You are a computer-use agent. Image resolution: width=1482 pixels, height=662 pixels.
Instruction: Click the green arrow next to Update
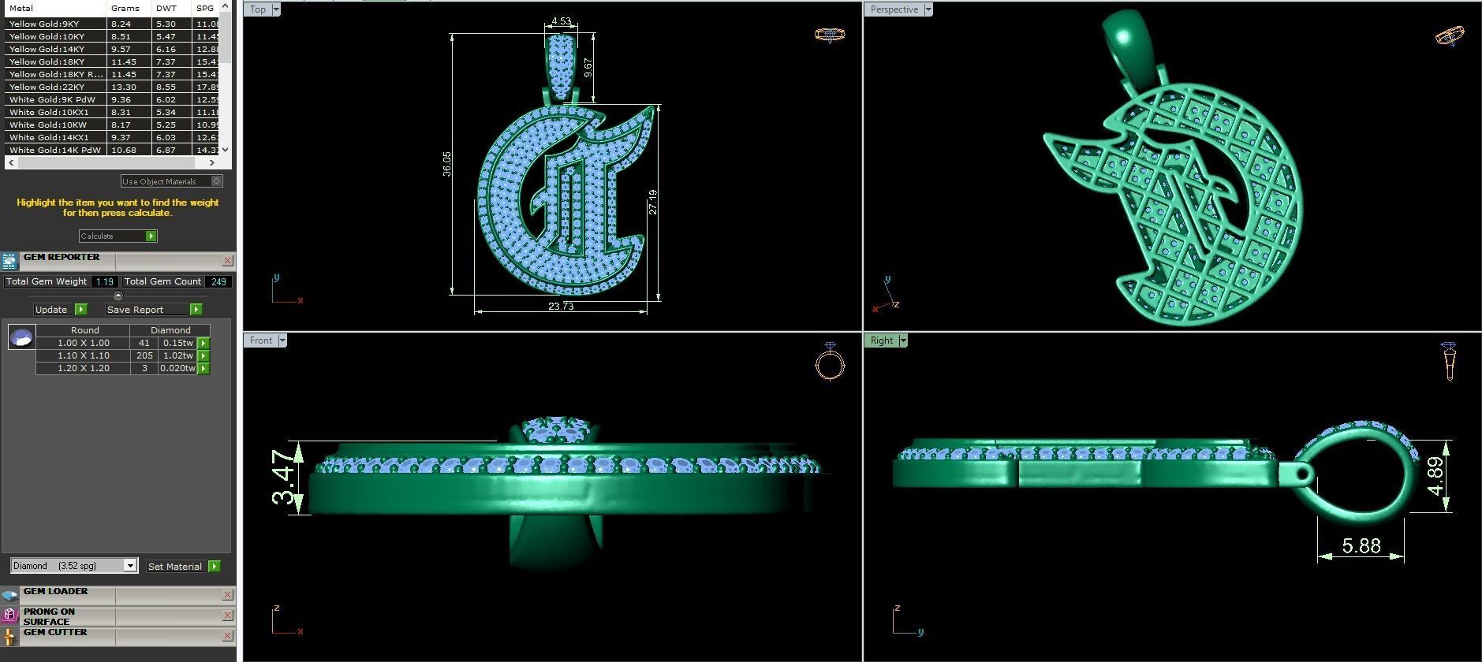tap(81, 310)
